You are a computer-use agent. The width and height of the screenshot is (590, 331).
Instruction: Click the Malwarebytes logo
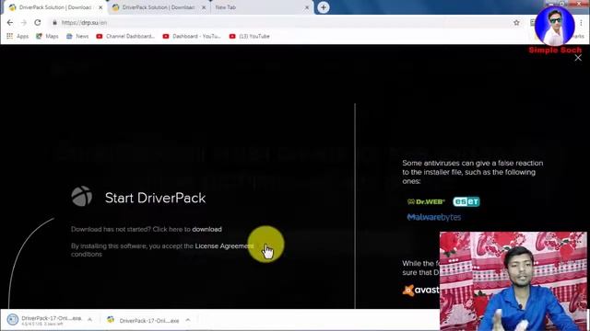(434, 217)
